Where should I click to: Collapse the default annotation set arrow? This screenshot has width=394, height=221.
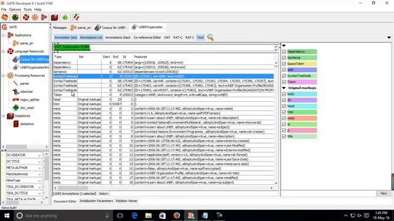[284, 45]
